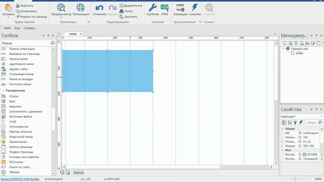Image resolution: width=324 pixels, height=182 pixels.
Task: Click inside the Toolbox search field
Action: [25, 43]
